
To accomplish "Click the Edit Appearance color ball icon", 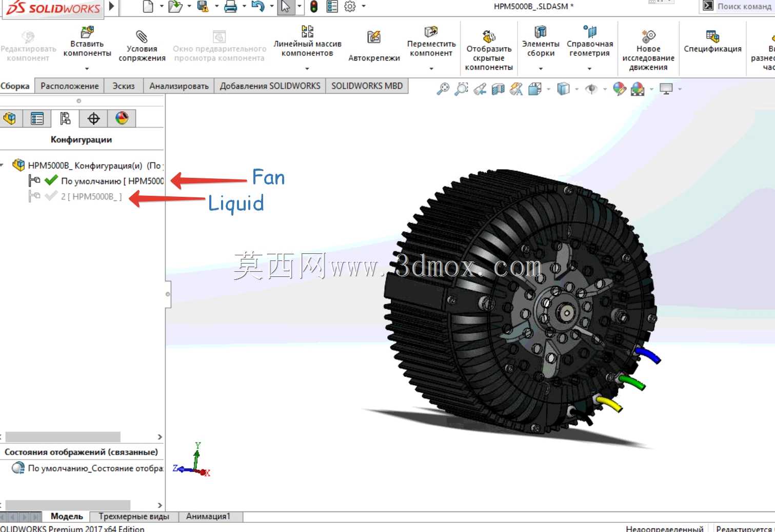I will (619, 89).
